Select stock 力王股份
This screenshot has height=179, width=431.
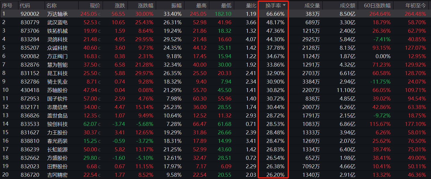click(57, 132)
